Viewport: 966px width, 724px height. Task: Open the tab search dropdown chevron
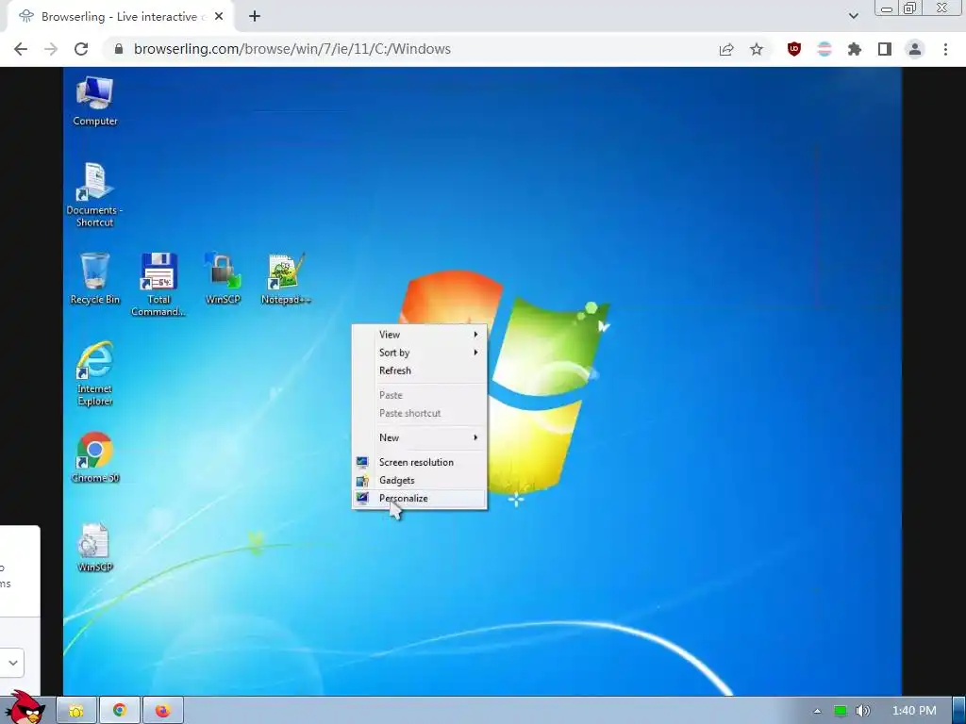pos(853,16)
